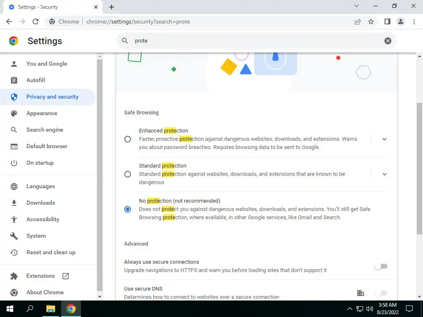Open Accessibility settings
Screen dimensions: 423x317
[x=48, y=219]
